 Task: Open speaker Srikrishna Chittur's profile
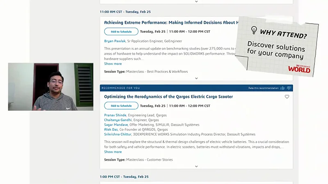click(118, 134)
